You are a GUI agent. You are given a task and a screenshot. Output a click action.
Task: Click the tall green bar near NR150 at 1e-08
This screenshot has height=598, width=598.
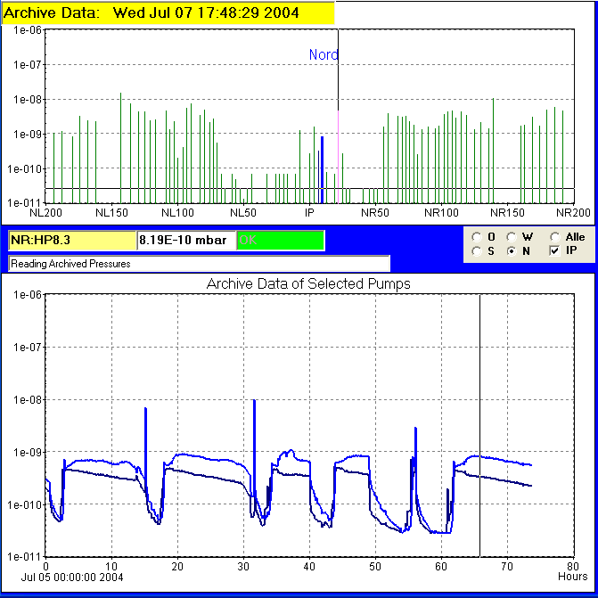coord(493,151)
